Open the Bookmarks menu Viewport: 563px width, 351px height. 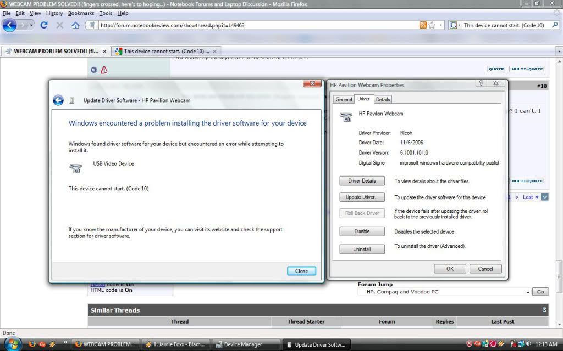pyautogui.click(x=81, y=13)
